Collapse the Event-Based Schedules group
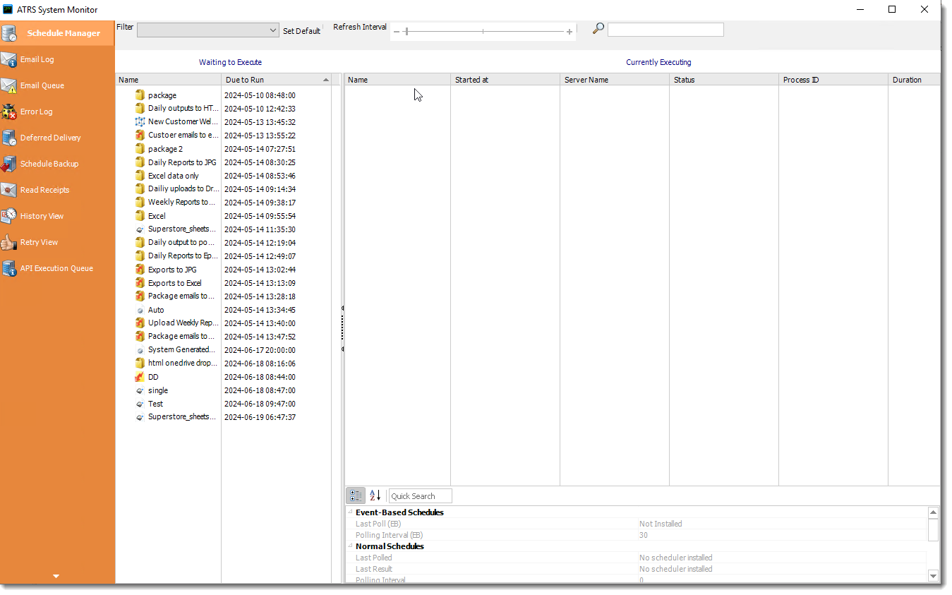The height and width of the screenshot is (595, 952). tap(350, 512)
